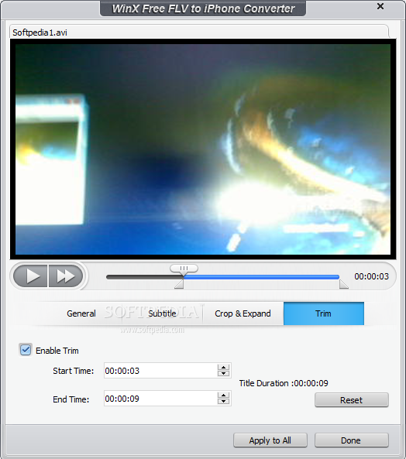Click the Title Duration :00:00:09 text
The width and height of the screenshot is (406, 459).
click(x=284, y=383)
